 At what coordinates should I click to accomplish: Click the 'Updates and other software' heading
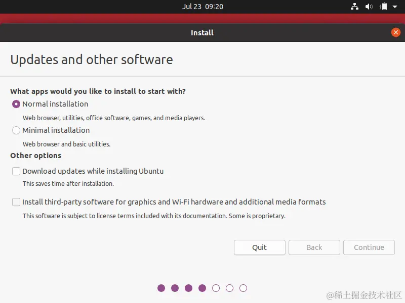point(92,60)
